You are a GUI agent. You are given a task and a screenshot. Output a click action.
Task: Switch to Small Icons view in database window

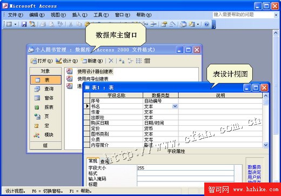tap(130, 61)
